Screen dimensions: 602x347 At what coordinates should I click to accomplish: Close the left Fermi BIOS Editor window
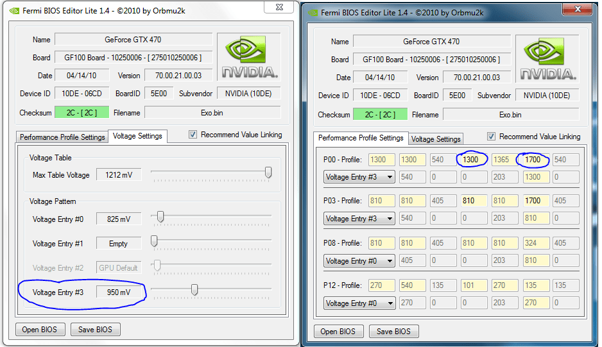pyautogui.click(x=280, y=7)
